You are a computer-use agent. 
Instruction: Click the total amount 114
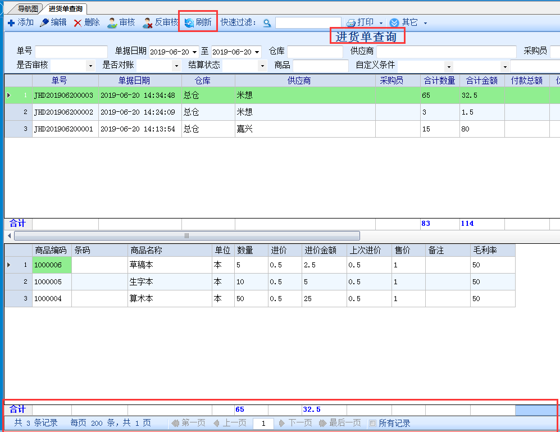(x=467, y=224)
